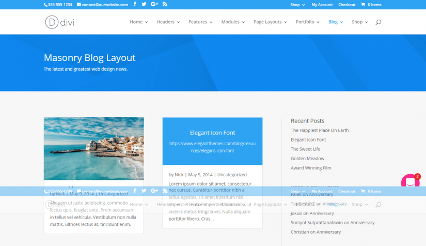Screen dimensions: 426x246
Task: Open the Elegant Icon Font post title
Action: coord(212,133)
